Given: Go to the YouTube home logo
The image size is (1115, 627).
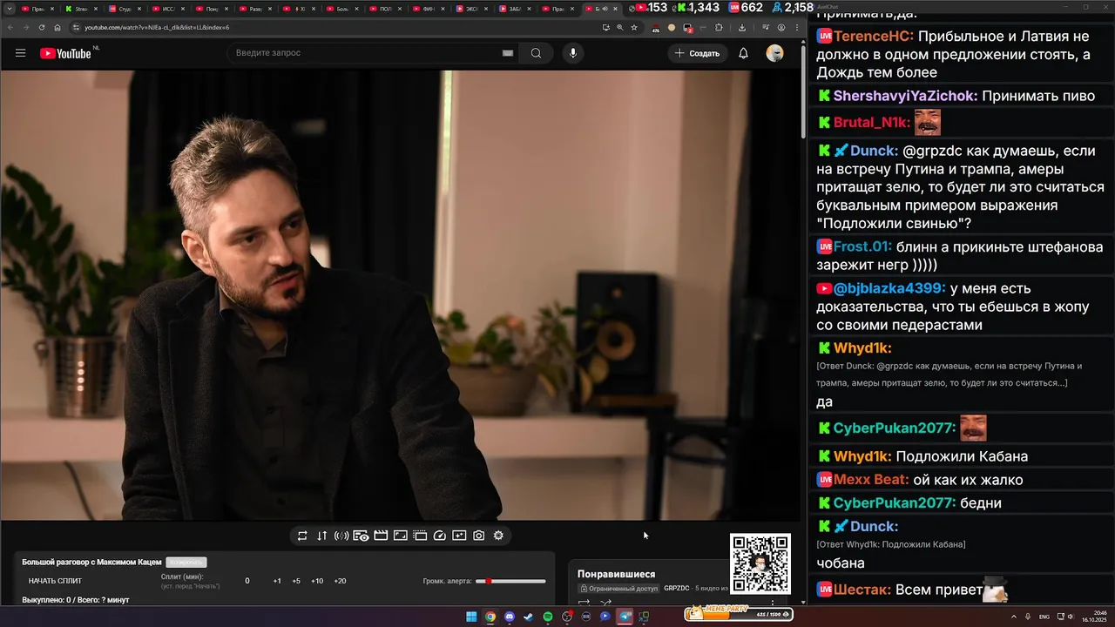Looking at the screenshot, I should 65,53.
